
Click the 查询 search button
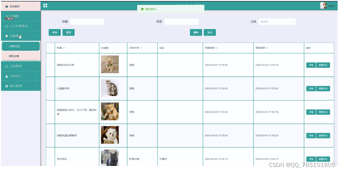point(54,32)
